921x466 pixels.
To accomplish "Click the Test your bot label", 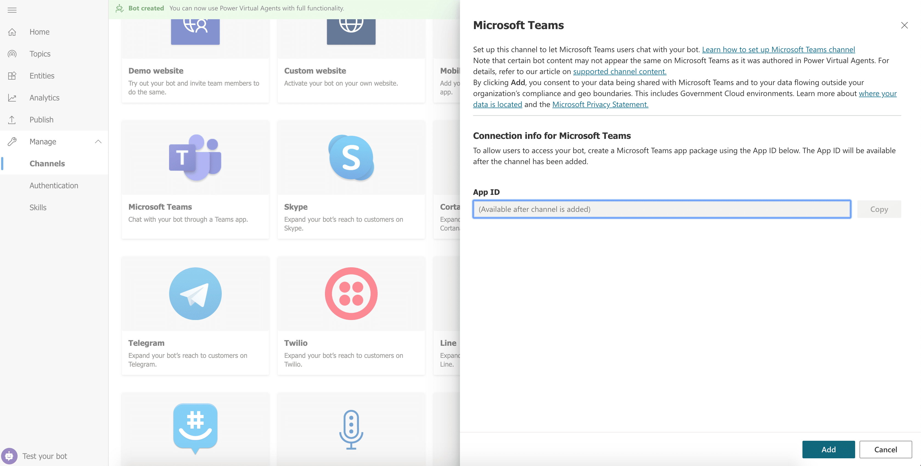I will [45, 456].
